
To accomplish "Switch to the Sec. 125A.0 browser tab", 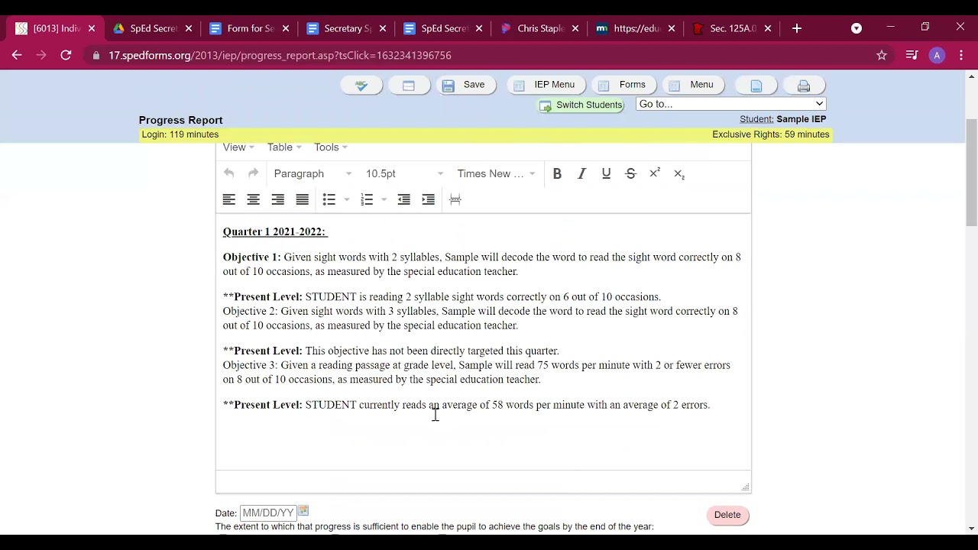I will (x=733, y=28).
